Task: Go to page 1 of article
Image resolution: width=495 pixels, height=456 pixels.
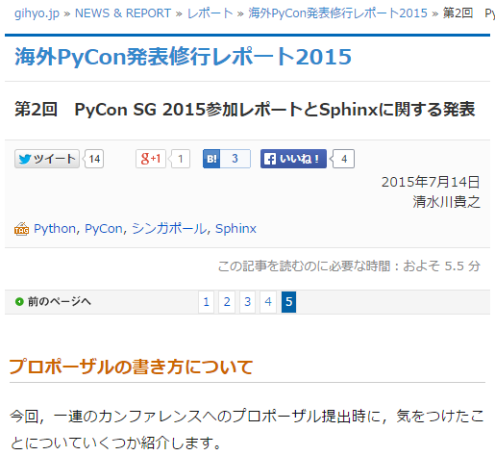Action: [x=207, y=302]
